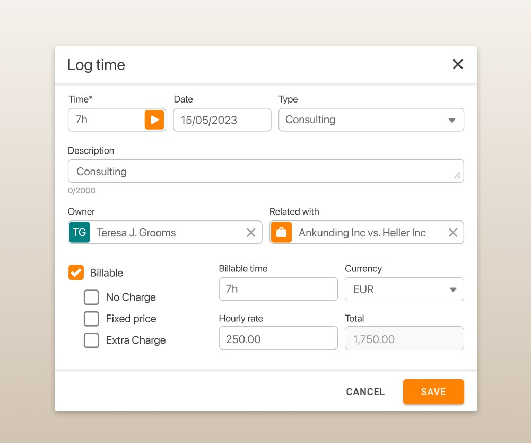The height and width of the screenshot is (443, 531).
Task: Uncheck the Billable checkbox
Action: pos(76,272)
